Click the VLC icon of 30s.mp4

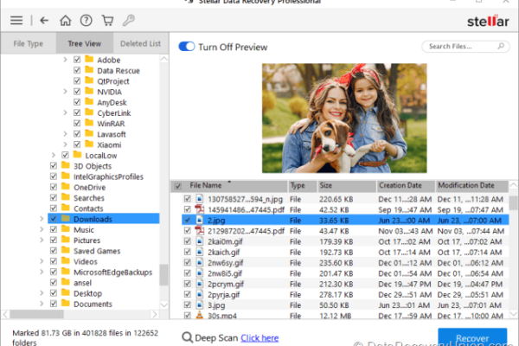(x=198, y=317)
